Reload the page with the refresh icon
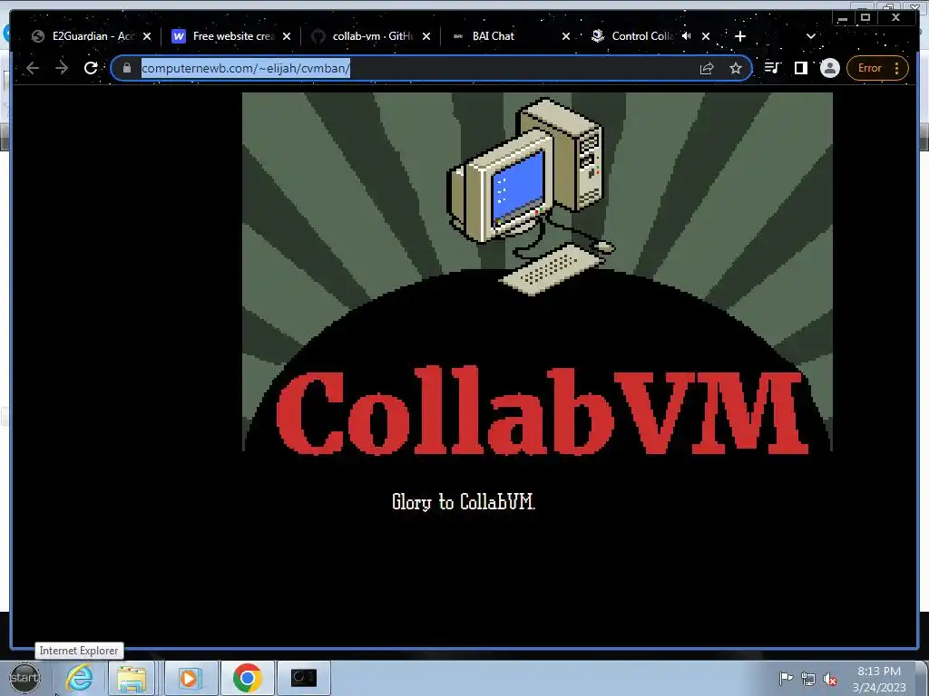This screenshot has height=696, width=929. (91, 68)
